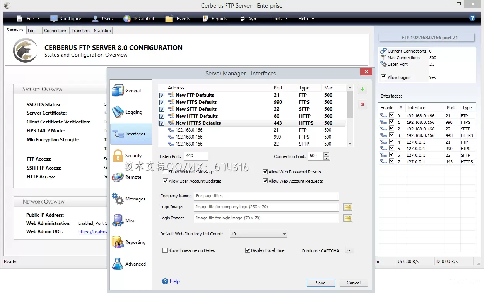Screen dimensions: 484x293
Task: Toggle Allow Web Account Requests
Action: (x=265, y=181)
